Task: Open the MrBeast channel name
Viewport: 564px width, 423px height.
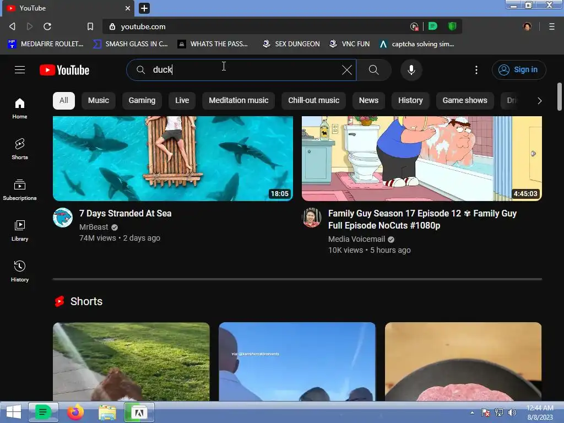Action: (94, 227)
